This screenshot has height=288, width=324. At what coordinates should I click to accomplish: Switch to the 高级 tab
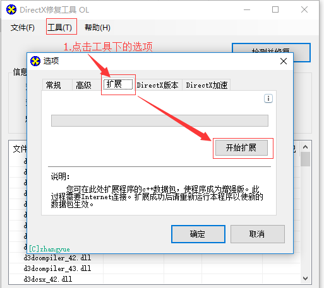(x=87, y=85)
